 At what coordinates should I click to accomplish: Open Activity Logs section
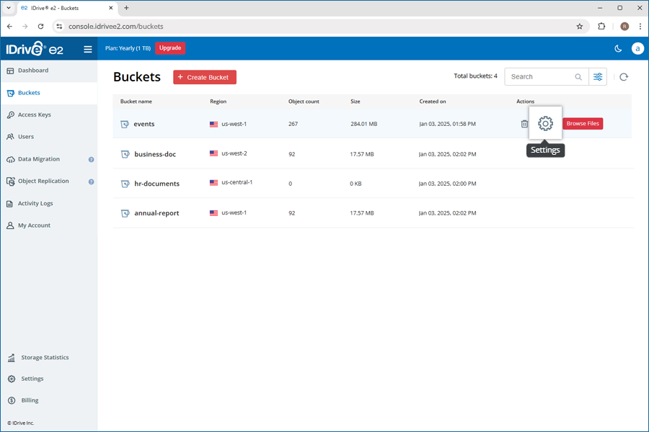[x=35, y=204]
